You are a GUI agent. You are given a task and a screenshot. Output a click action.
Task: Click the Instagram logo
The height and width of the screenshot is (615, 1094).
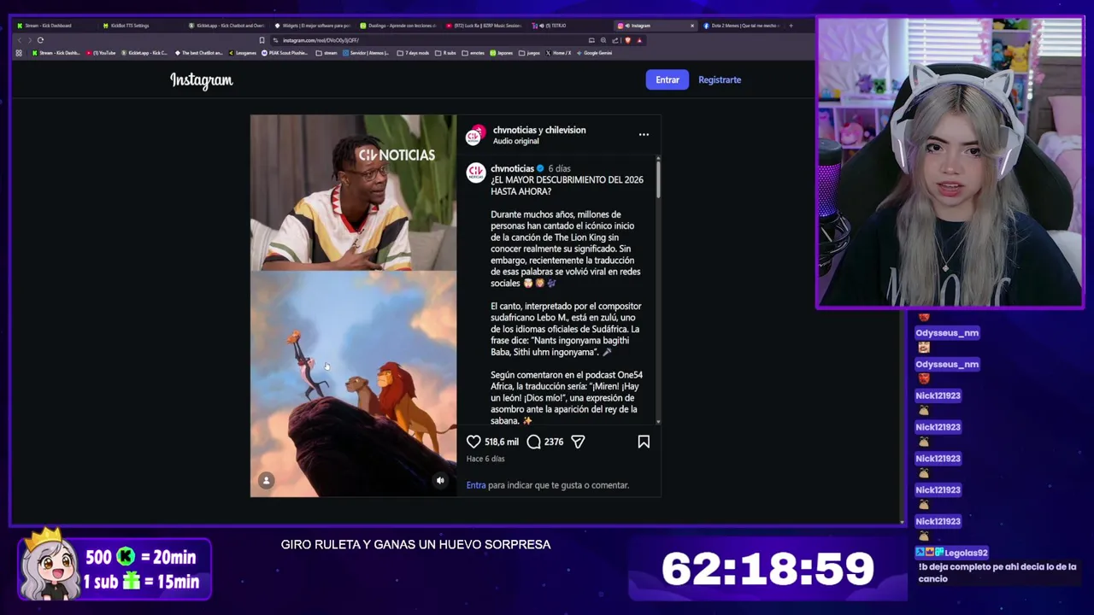(x=201, y=80)
